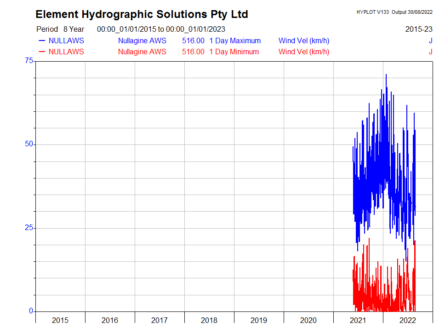Image resolution: width=445 pixels, height=334 pixels.
Task: Select the 2021 year axis label
Action: coord(358,320)
